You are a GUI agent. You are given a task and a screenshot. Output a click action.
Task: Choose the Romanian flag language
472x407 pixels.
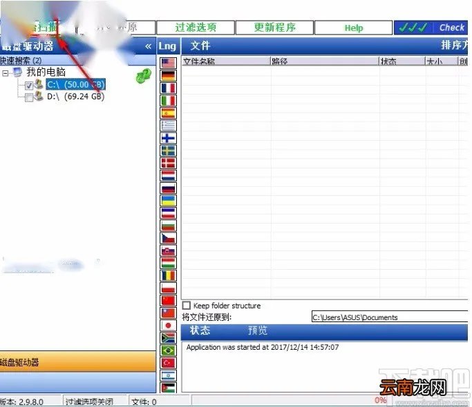(x=168, y=275)
